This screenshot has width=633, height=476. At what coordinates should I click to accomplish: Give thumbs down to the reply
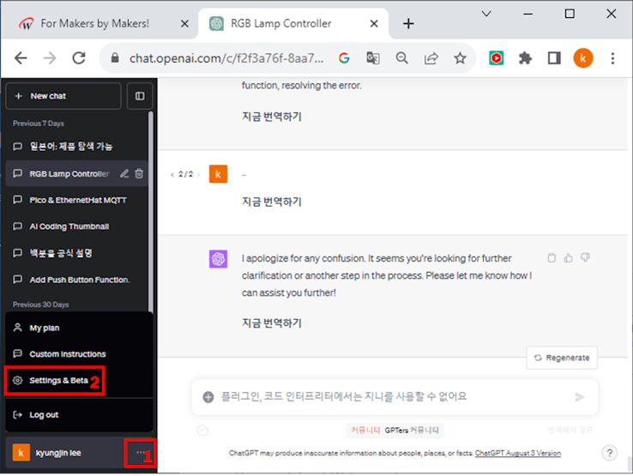coord(585,257)
